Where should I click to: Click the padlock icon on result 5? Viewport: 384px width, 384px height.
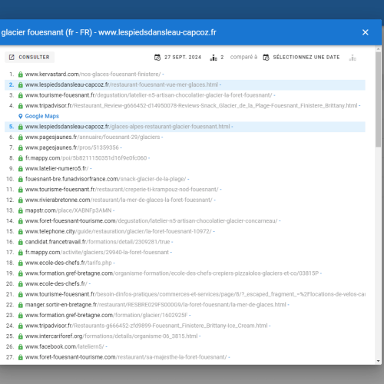(21, 127)
